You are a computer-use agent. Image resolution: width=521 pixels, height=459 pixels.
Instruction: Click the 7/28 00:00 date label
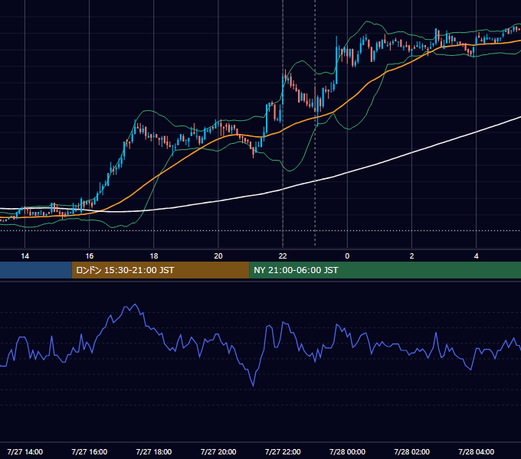(x=347, y=451)
